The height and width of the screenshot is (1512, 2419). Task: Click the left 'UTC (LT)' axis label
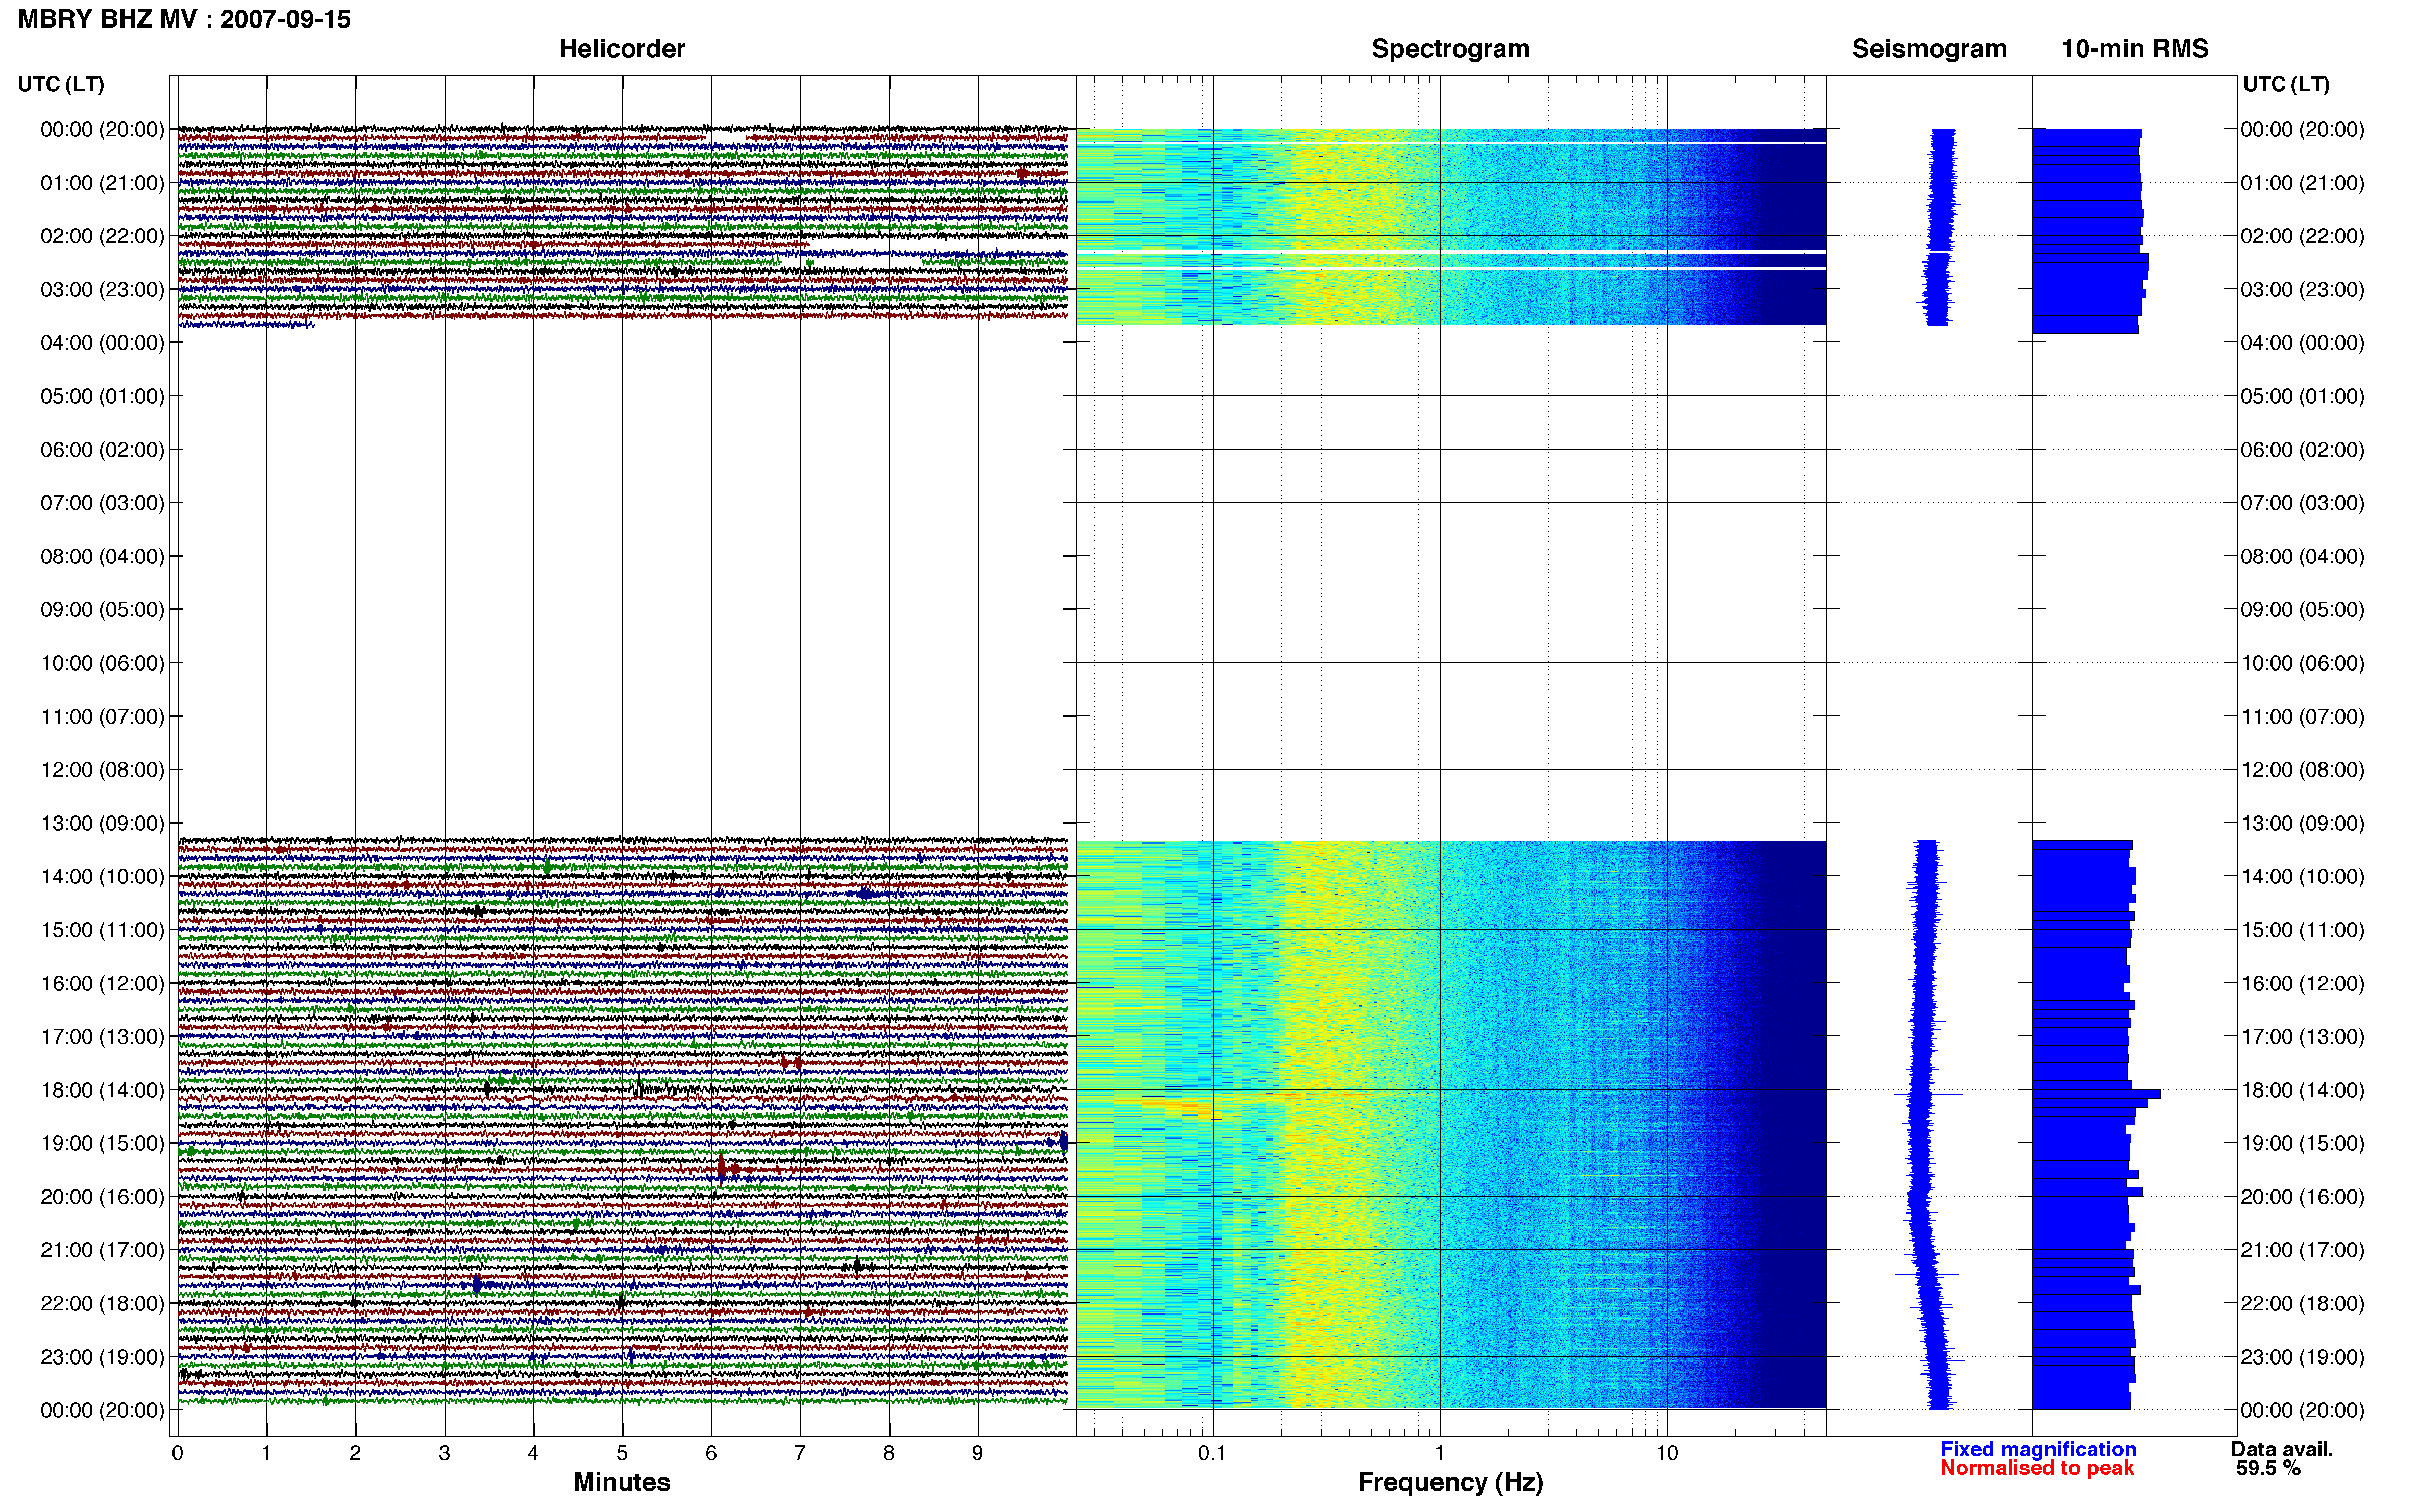coord(61,84)
